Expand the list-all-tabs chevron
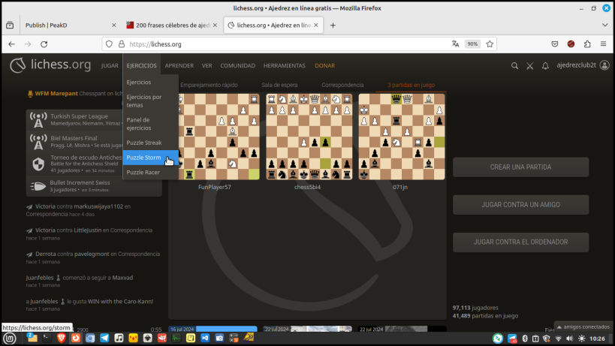Image resolution: width=615 pixels, height=346 pixels. [604, 25]
